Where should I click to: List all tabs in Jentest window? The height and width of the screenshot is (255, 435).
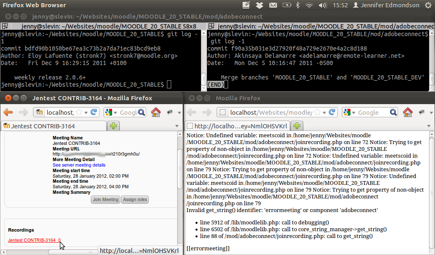pyautogui.click(x=177, y=126)
